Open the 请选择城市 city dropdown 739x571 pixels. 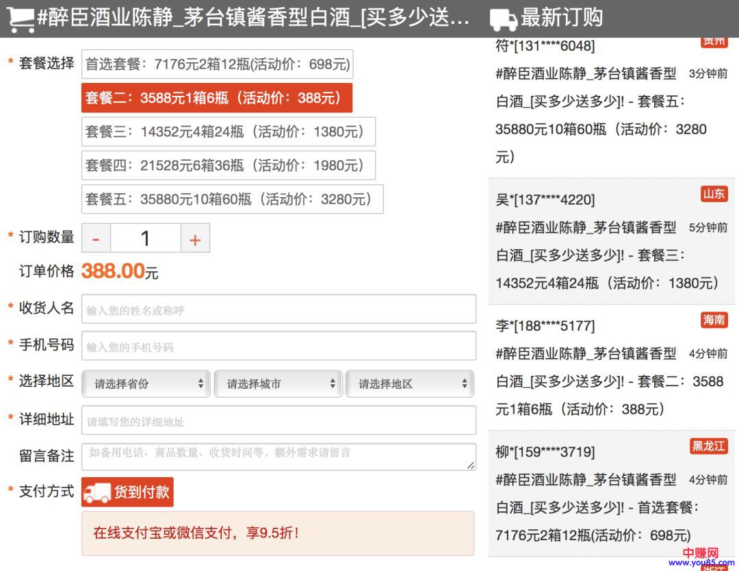[x=278, y=384]
